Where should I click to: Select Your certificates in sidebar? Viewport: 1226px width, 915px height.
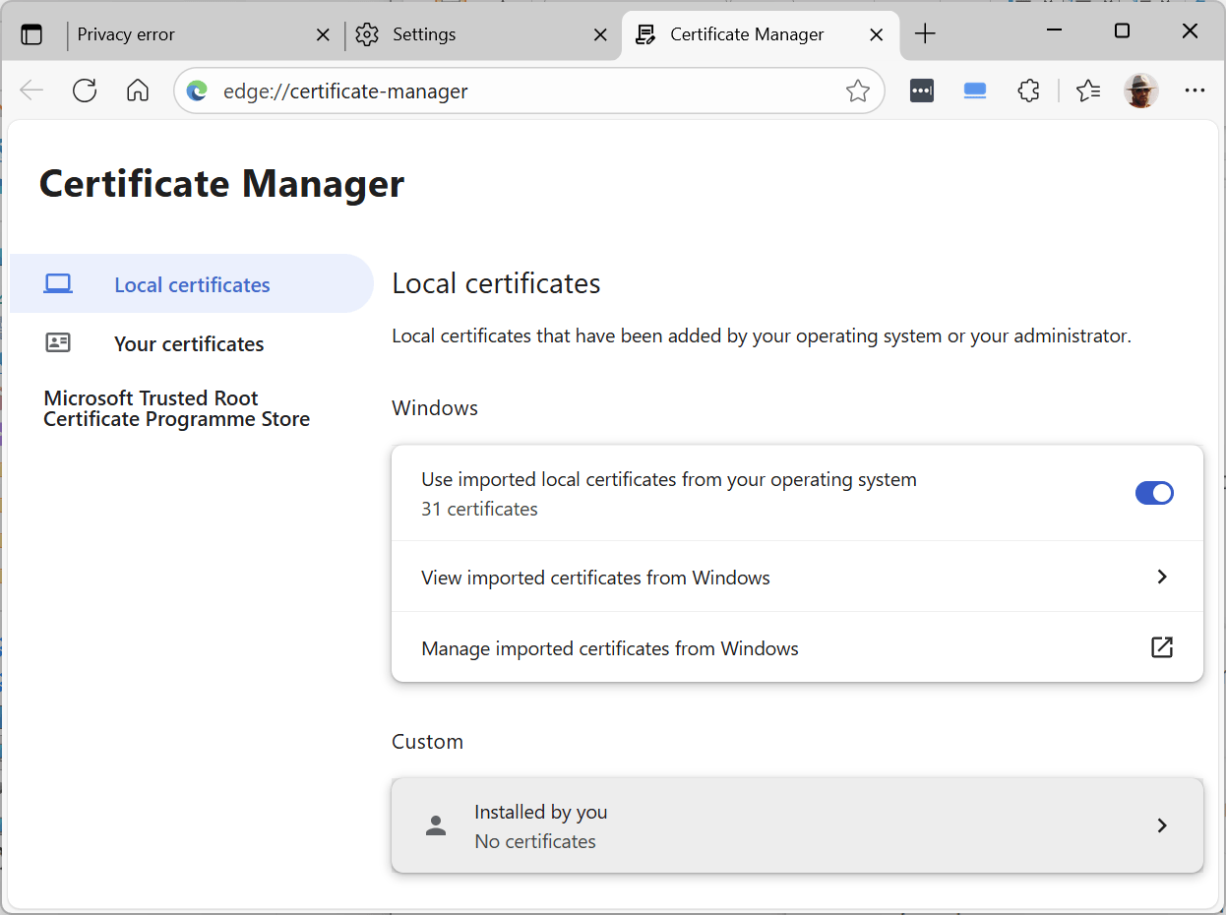pyautogui.click(x=189, y=343)
